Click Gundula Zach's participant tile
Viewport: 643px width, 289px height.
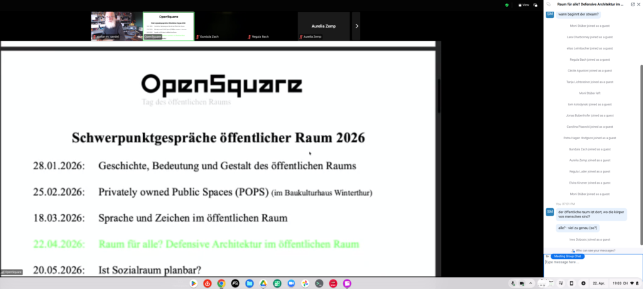click(220, 26)
